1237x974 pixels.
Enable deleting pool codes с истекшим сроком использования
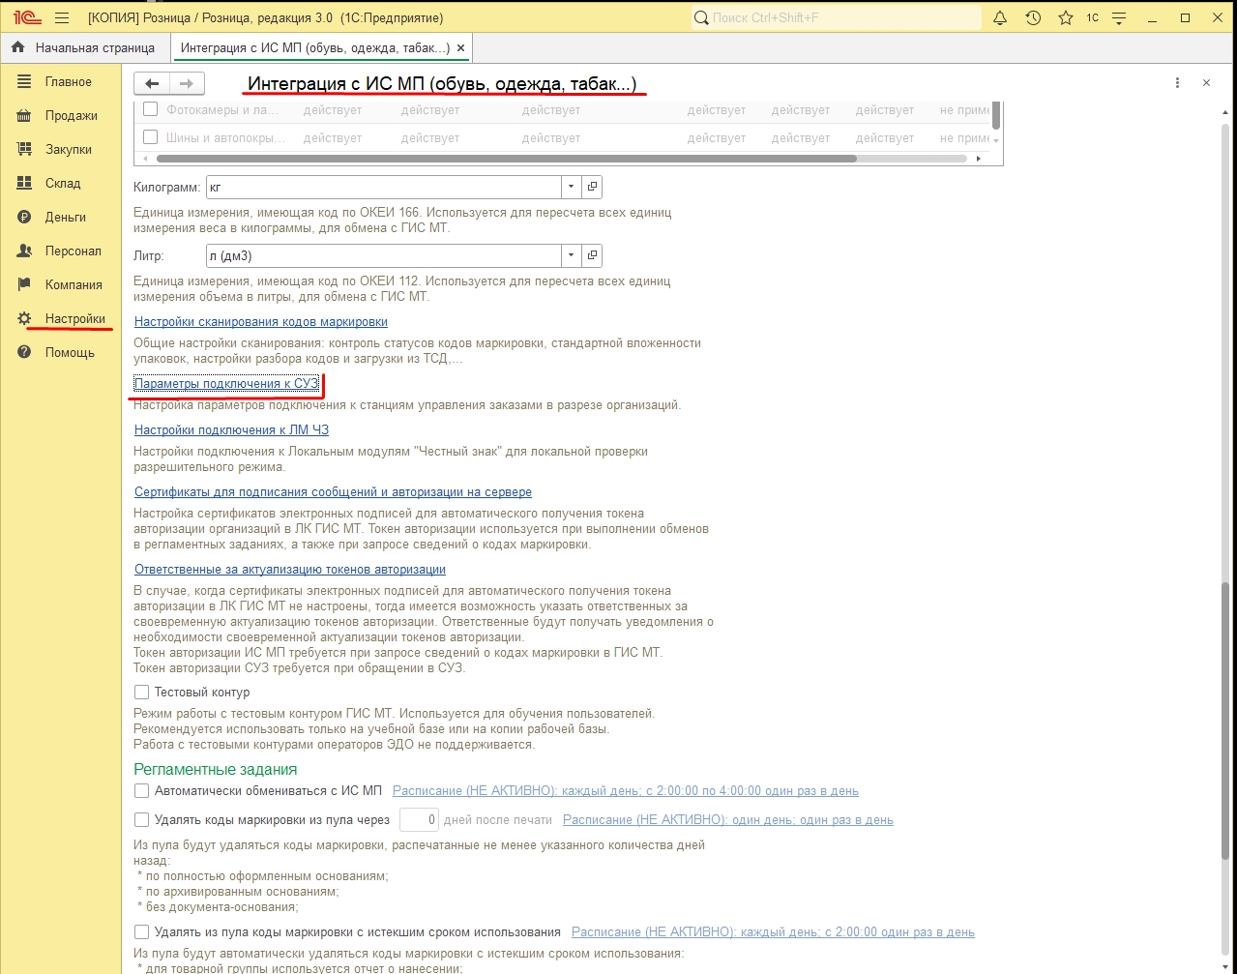142,932
